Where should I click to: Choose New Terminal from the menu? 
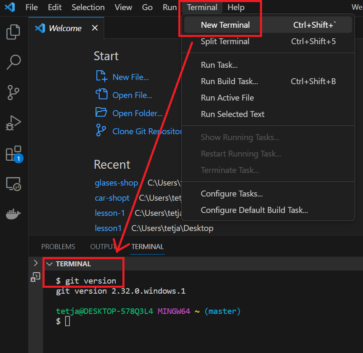point(268,25)
